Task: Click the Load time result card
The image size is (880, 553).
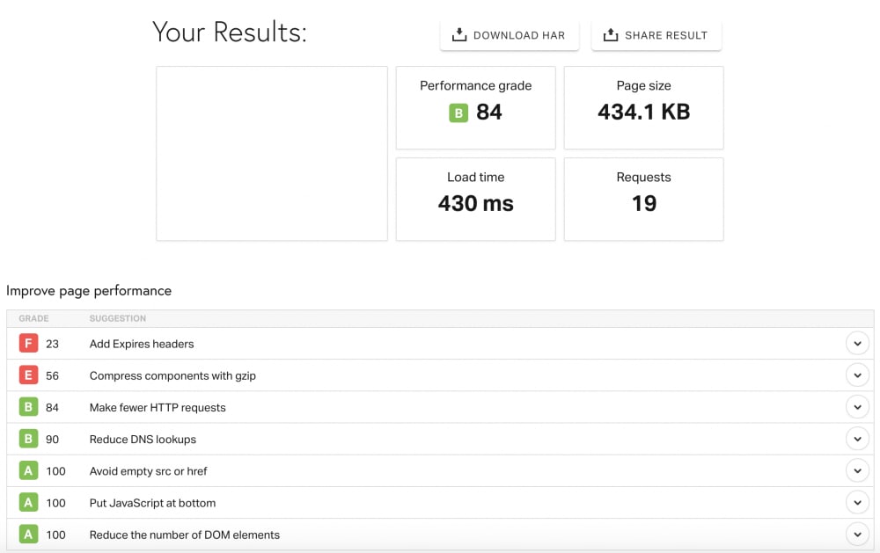Action: click(x=475, y=199)
